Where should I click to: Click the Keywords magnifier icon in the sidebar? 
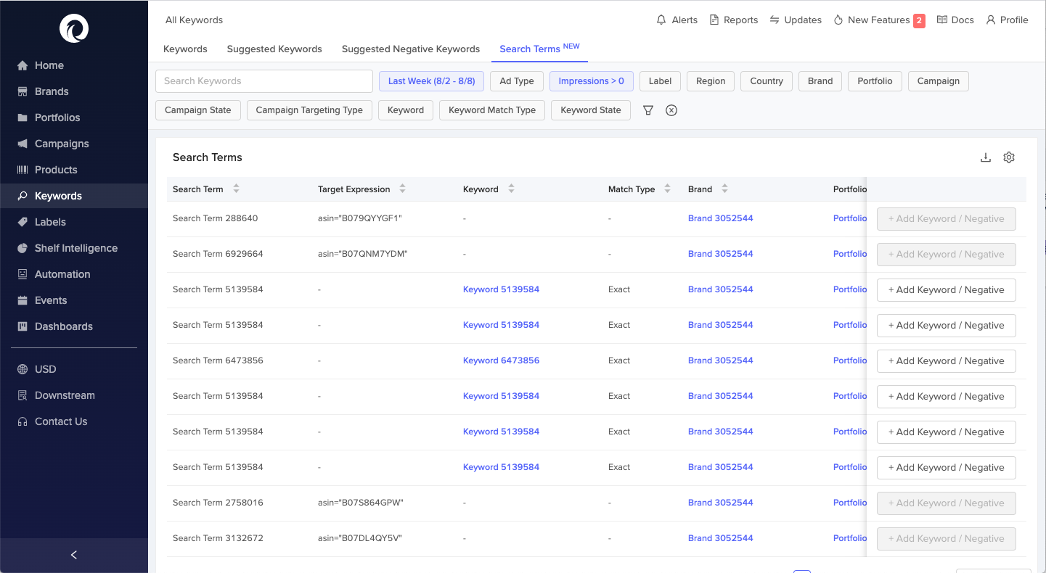point(23,196)
